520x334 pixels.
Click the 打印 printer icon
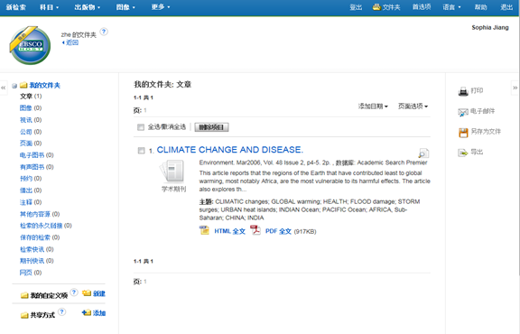pyautogui.click(x=463, y=91)
